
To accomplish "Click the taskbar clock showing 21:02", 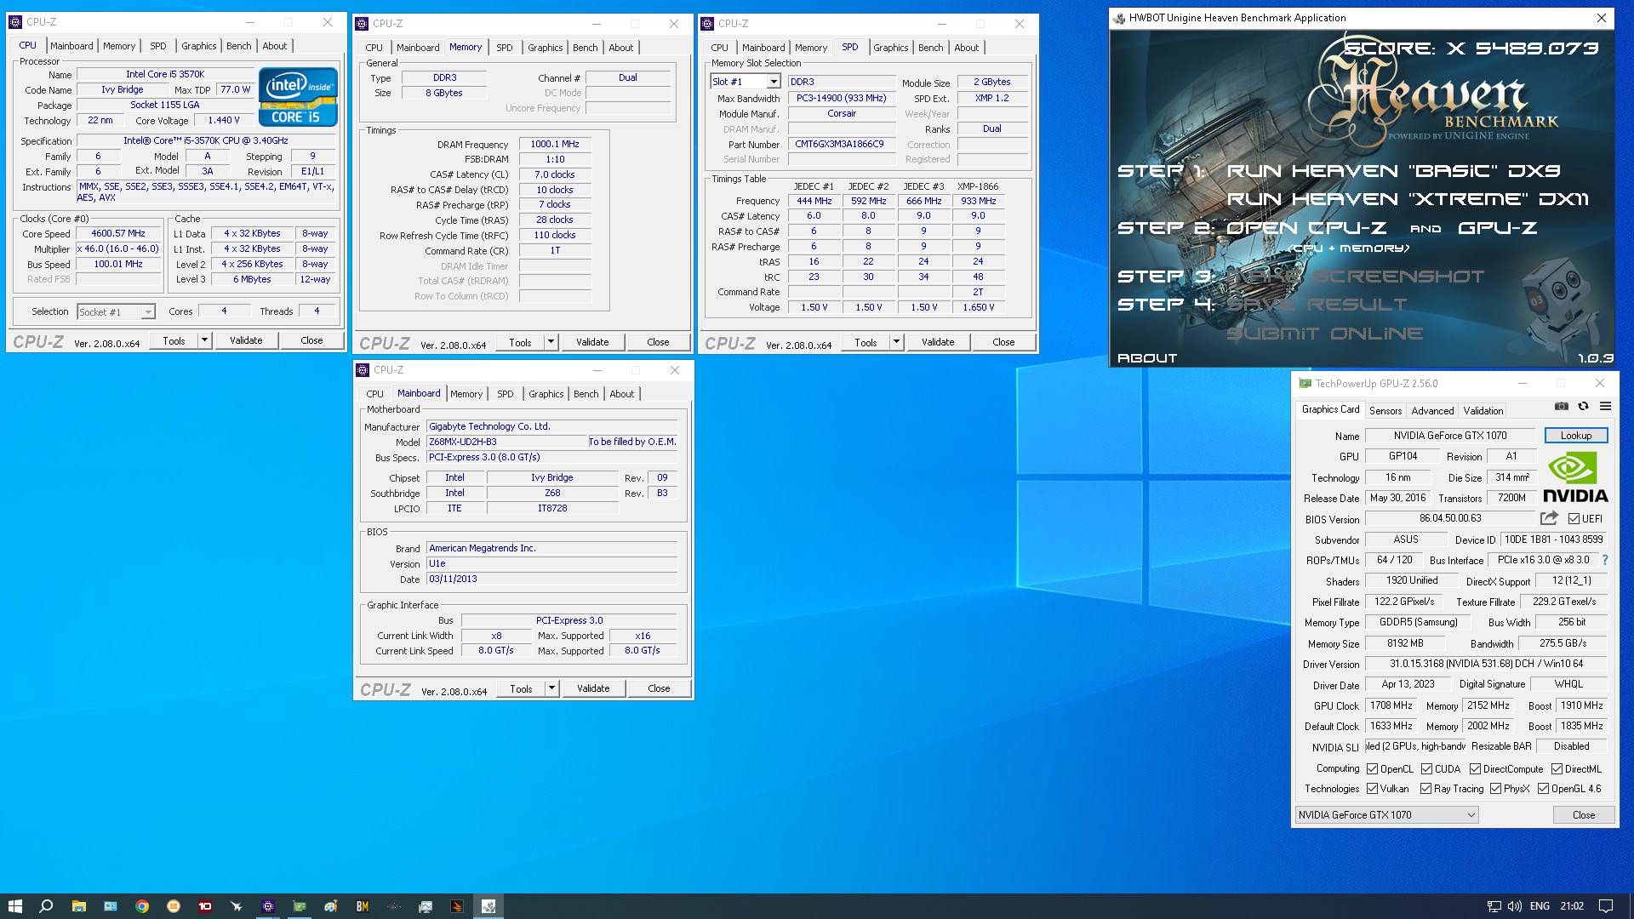I will (1572, 906).
